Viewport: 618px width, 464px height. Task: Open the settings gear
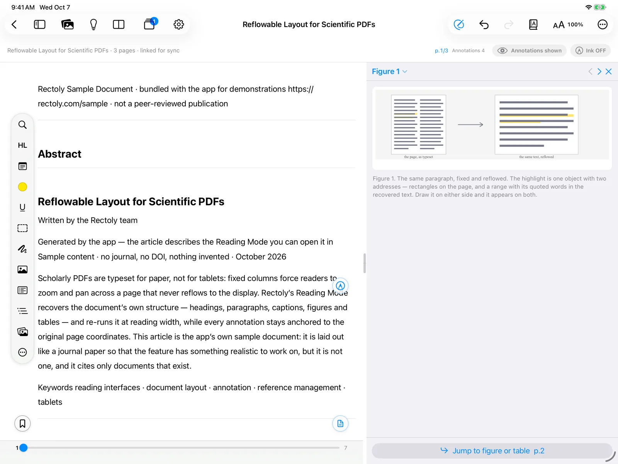(x=179, y=25)
